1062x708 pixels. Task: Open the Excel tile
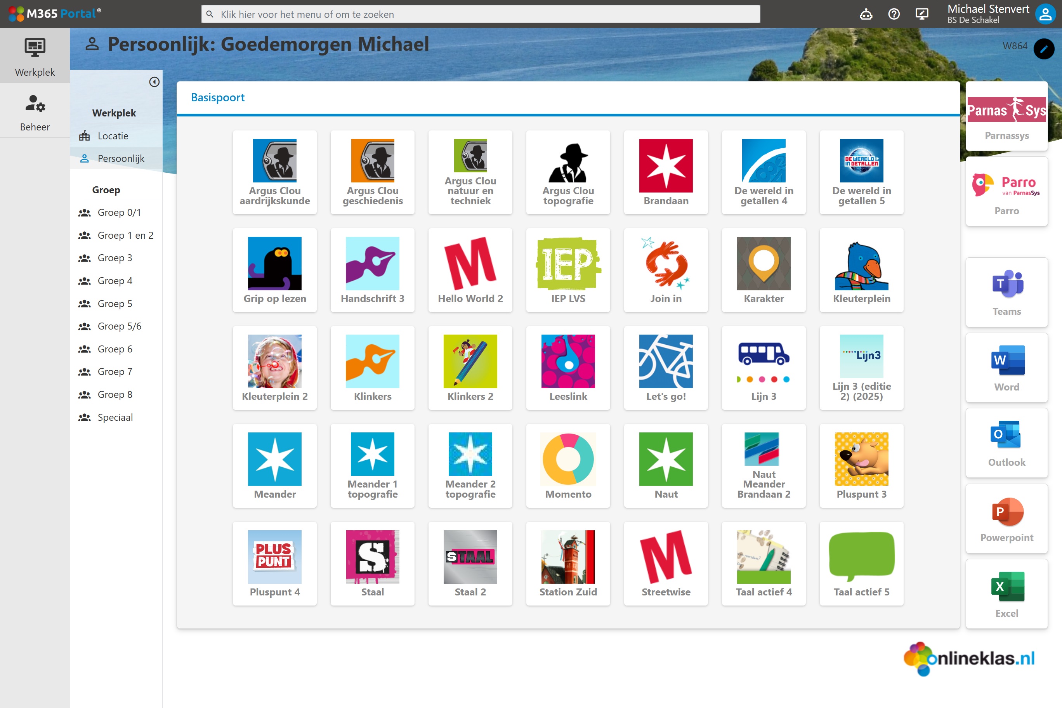[x=1006, y=593]
